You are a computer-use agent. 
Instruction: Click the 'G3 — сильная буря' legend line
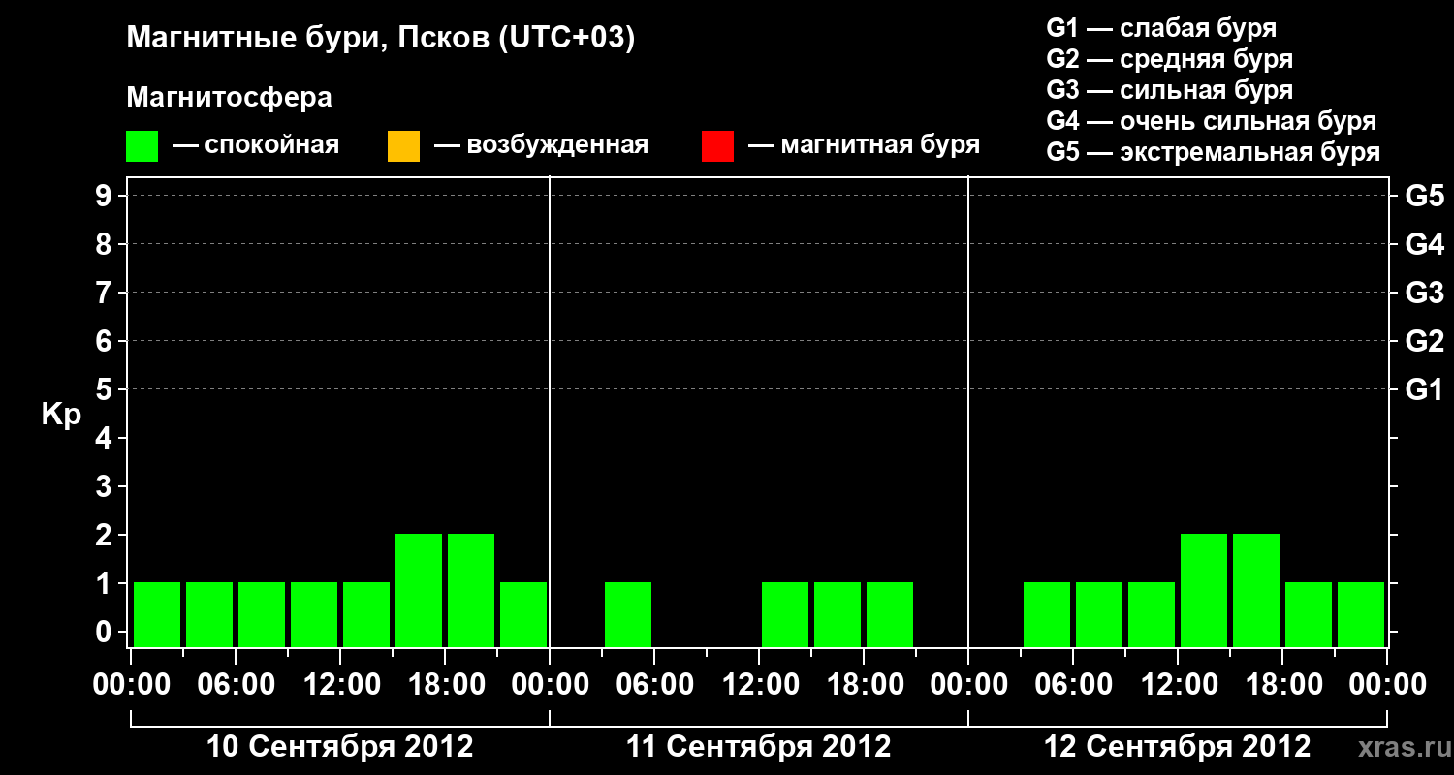click(1169, 90)
